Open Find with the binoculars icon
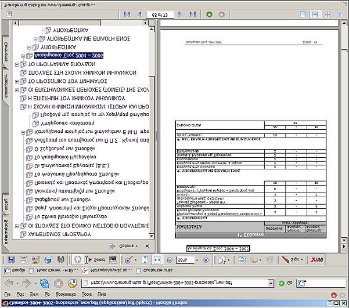Viewport: 349px width, 308px height. tap(61, 259)
